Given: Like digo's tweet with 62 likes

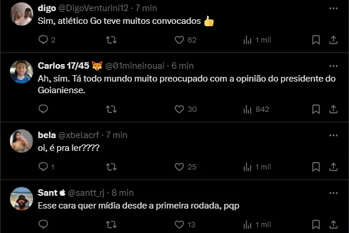Looking at the screenshot, I should [x=180, y=40].
